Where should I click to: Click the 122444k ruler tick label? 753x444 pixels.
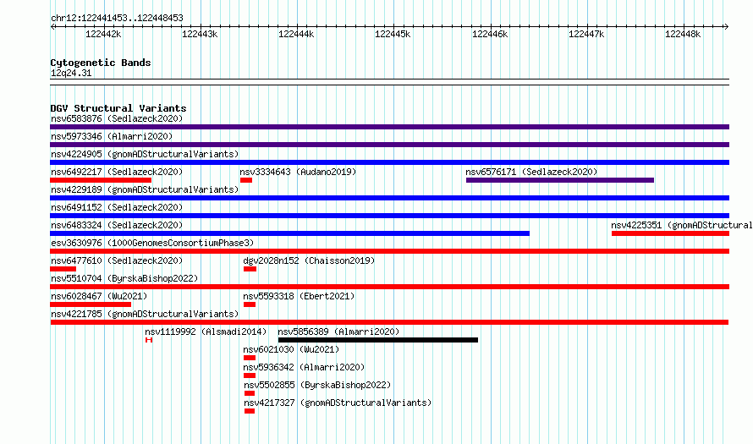296,34
